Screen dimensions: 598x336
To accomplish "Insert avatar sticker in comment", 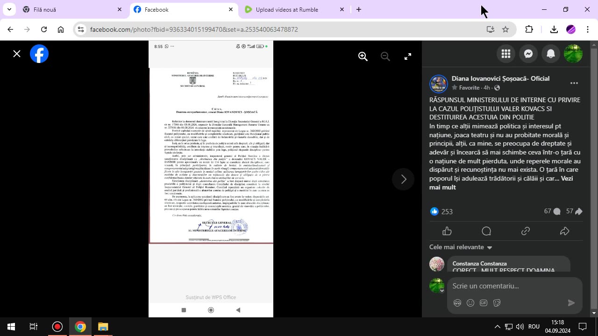I will click(x=457, y=303).
